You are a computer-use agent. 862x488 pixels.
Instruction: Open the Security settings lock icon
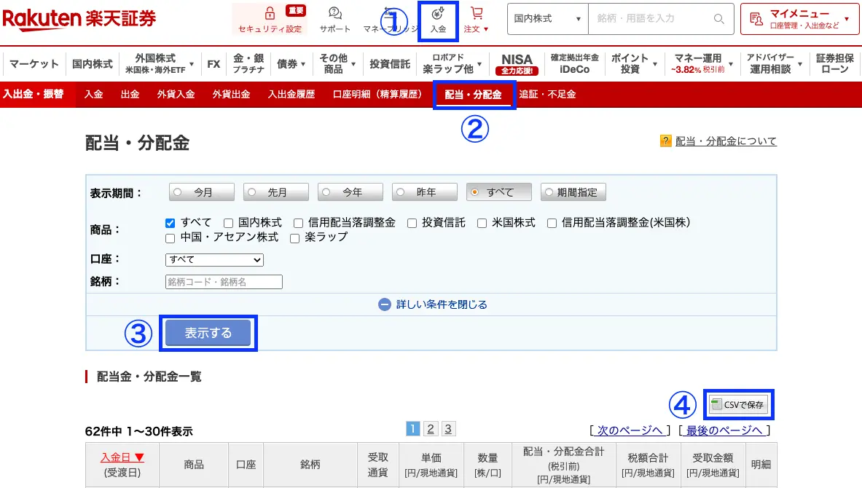pyautogui.click(x=270, y=13)
